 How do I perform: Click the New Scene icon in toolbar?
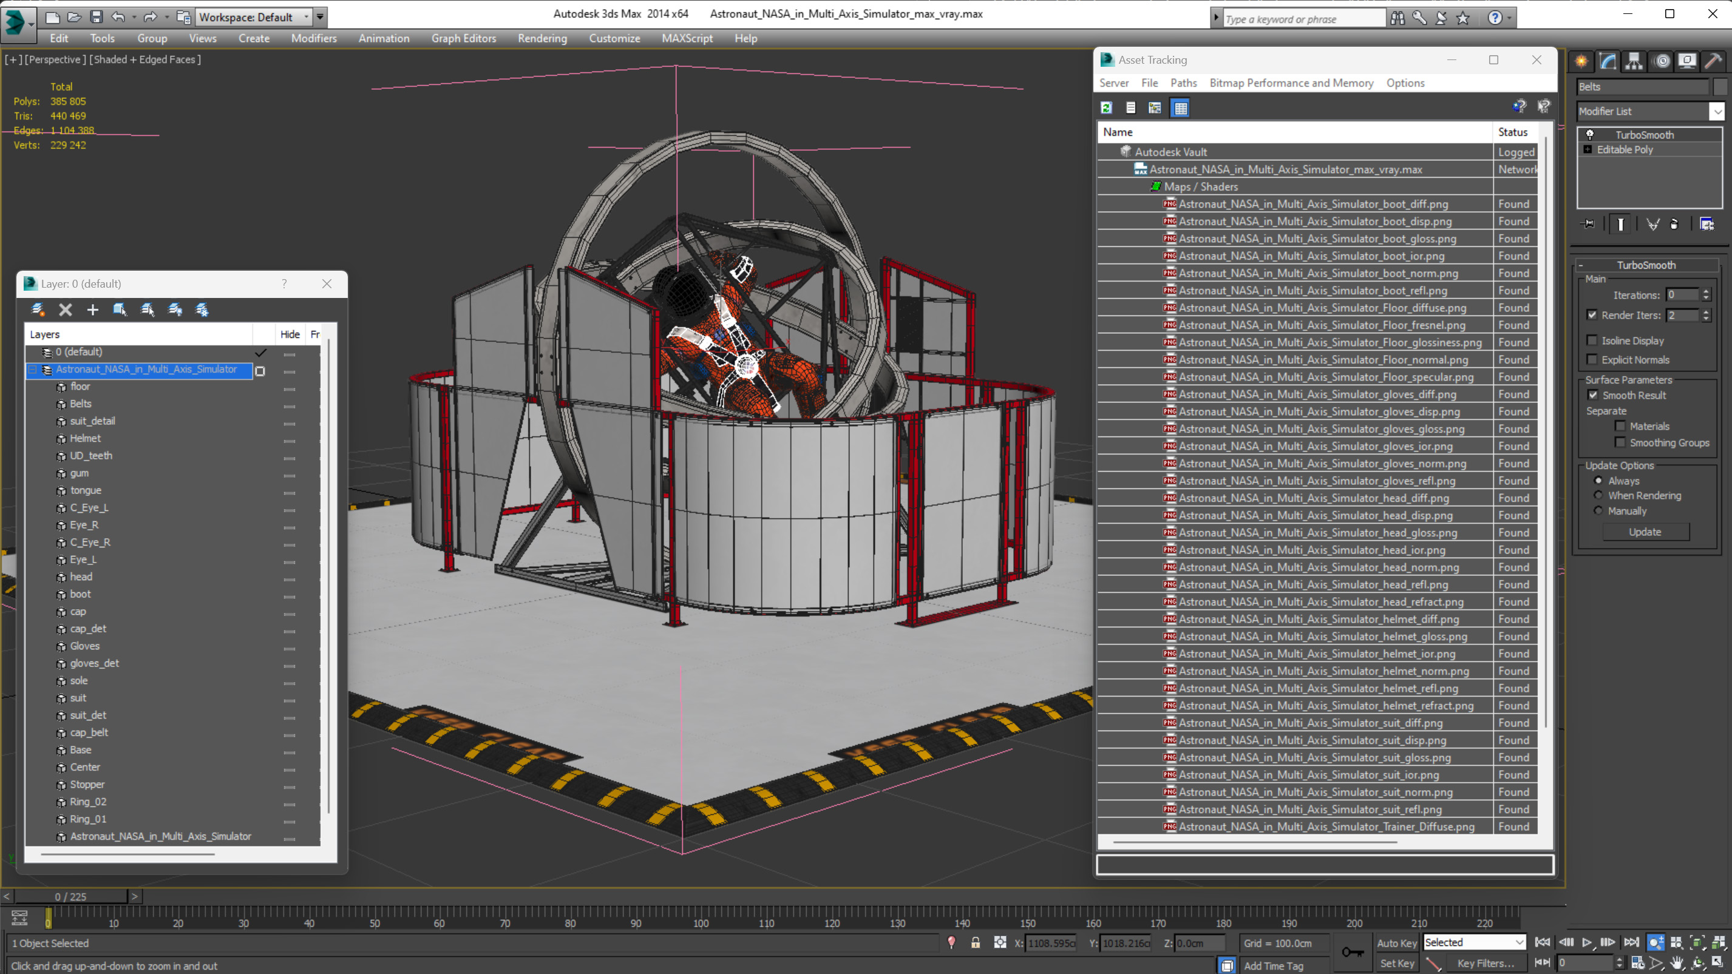coord(52,17)
